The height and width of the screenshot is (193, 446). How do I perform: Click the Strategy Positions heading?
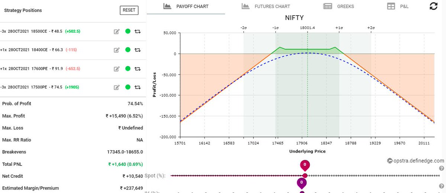(x=23, y=10)
